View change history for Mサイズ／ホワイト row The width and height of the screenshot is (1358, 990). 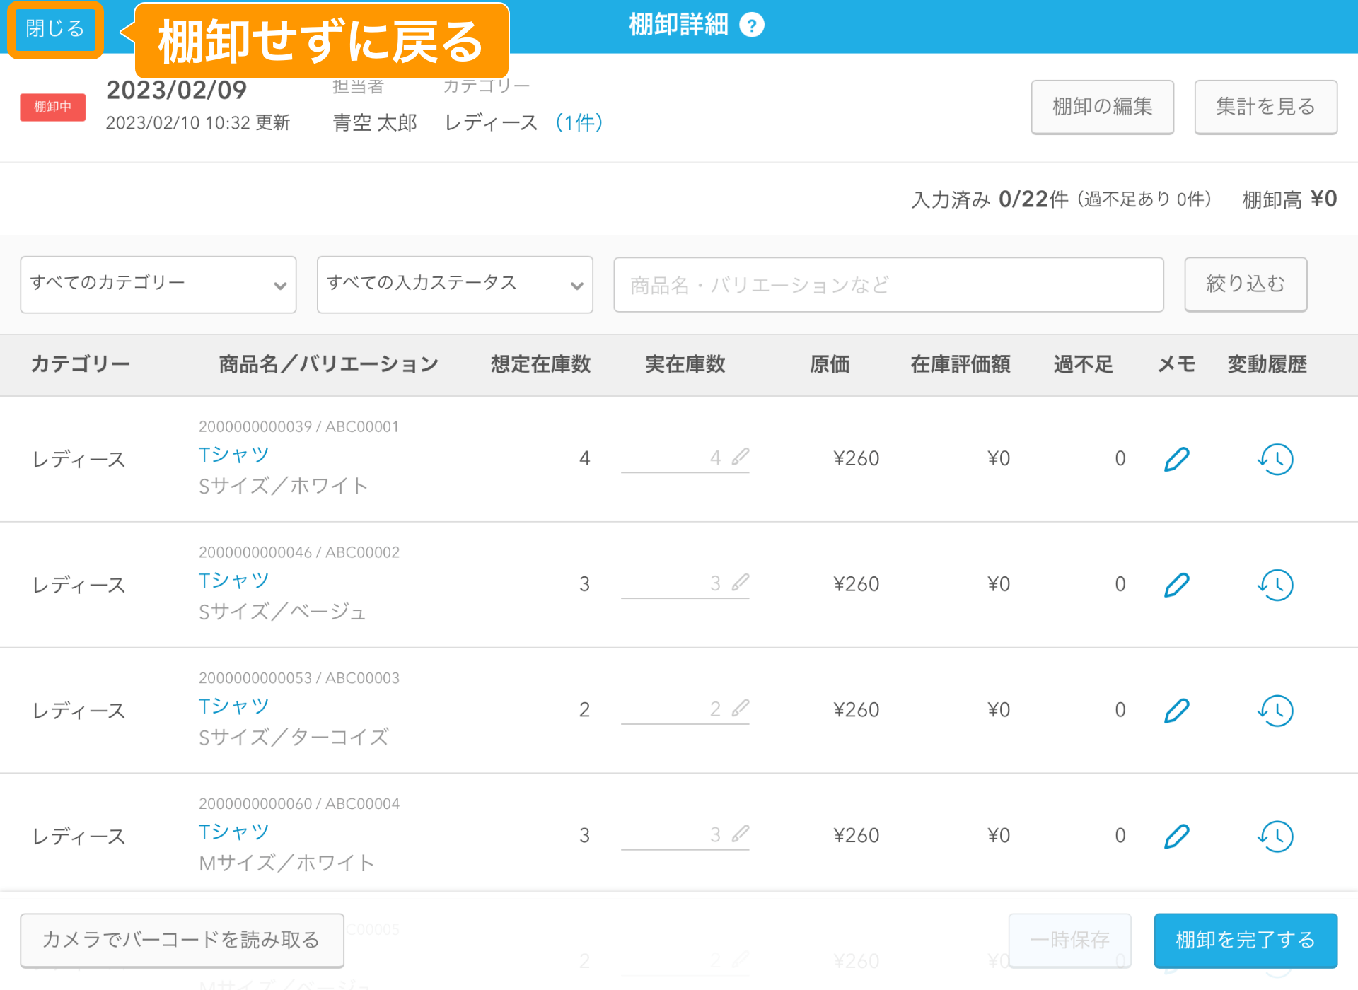point(1276,836)
